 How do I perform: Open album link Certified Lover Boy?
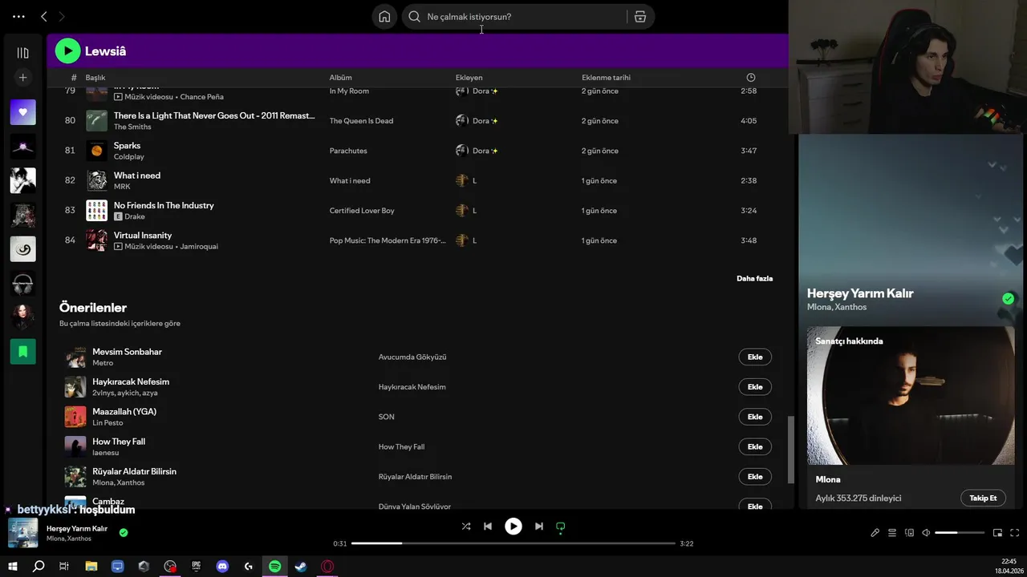click(362, 211)
